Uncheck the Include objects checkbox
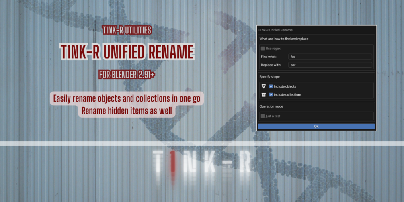The image size is (404, 202). [x=271, y=86]
